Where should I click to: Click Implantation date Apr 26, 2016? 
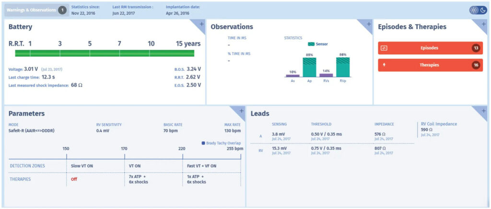click(177, 13)
